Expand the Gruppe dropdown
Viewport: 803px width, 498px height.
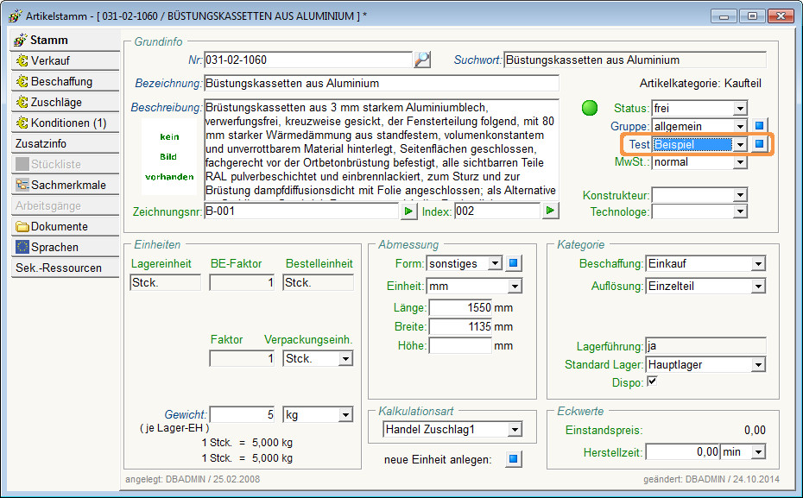(740, 126)
